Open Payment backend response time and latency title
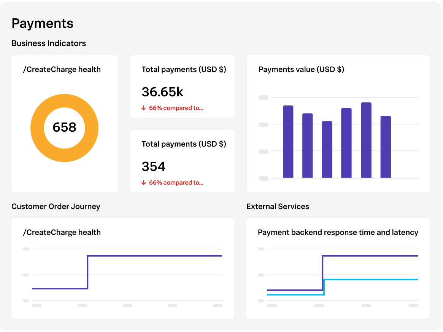 338,232
